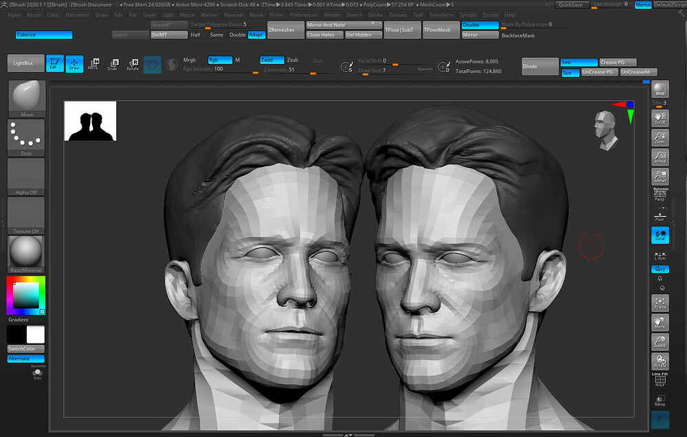Toggle the Floor grid

point(660,216)
